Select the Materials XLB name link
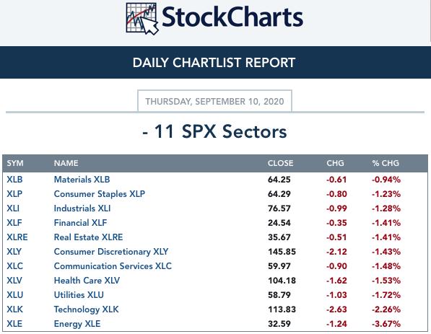 pos(82,180)
